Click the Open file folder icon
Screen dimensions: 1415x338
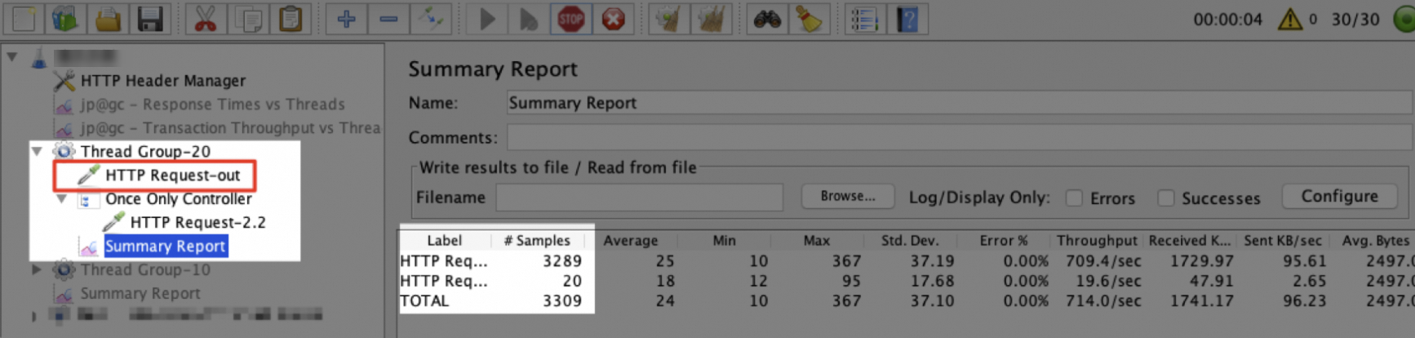coord(108,19)
